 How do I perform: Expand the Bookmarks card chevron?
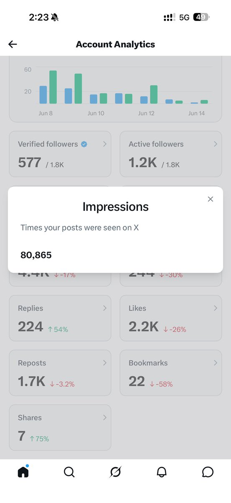(215, 363)
